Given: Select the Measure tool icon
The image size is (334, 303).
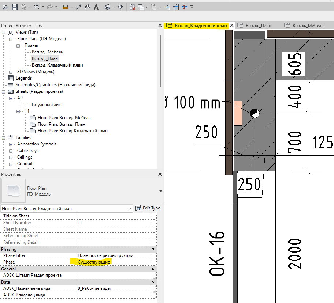Looking at the screenshot, I should (x=65, y=7).
